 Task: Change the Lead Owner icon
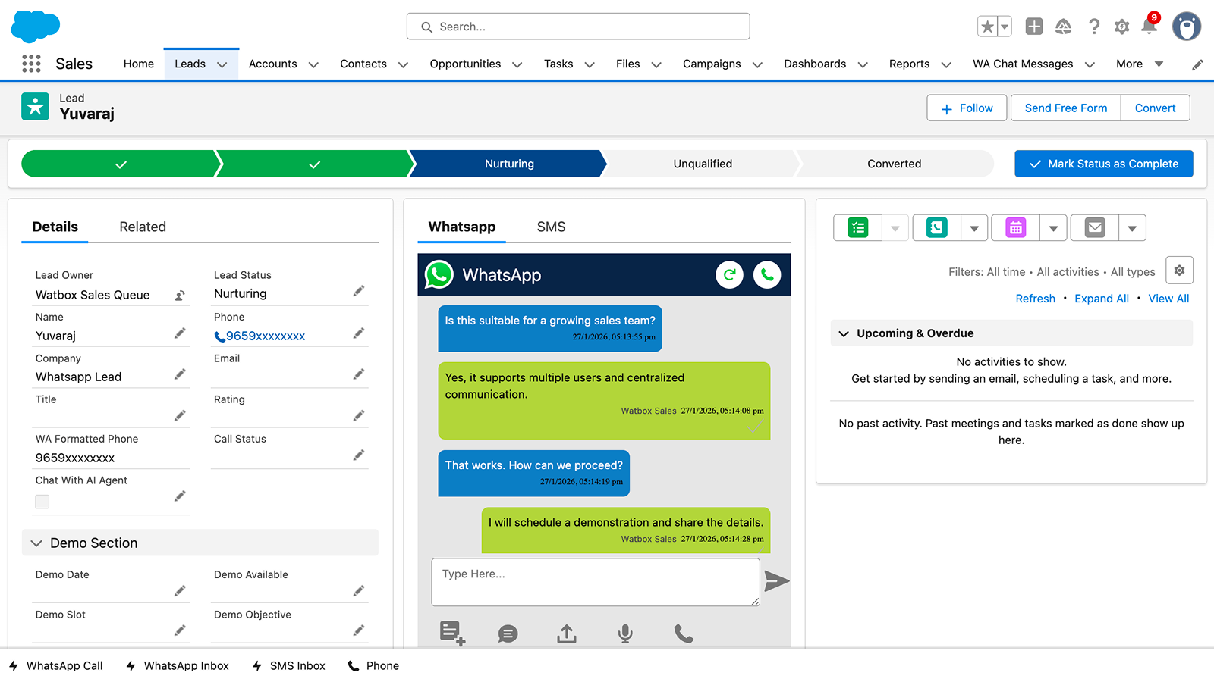coord(180,296)
